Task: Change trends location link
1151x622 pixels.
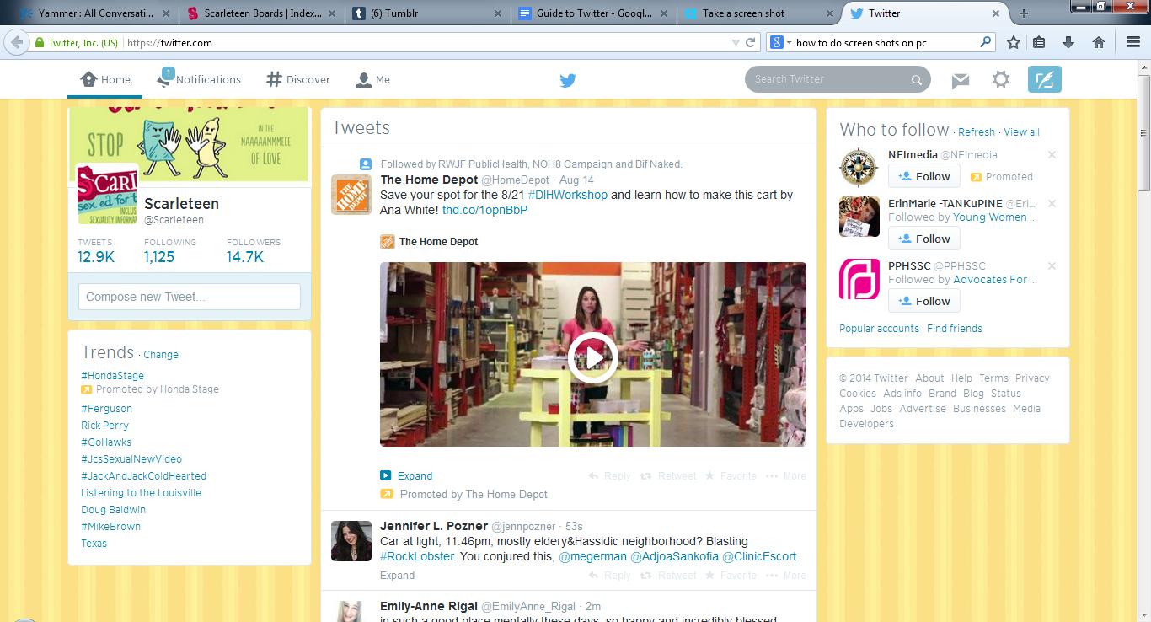Action: click(x=161, y=355)
